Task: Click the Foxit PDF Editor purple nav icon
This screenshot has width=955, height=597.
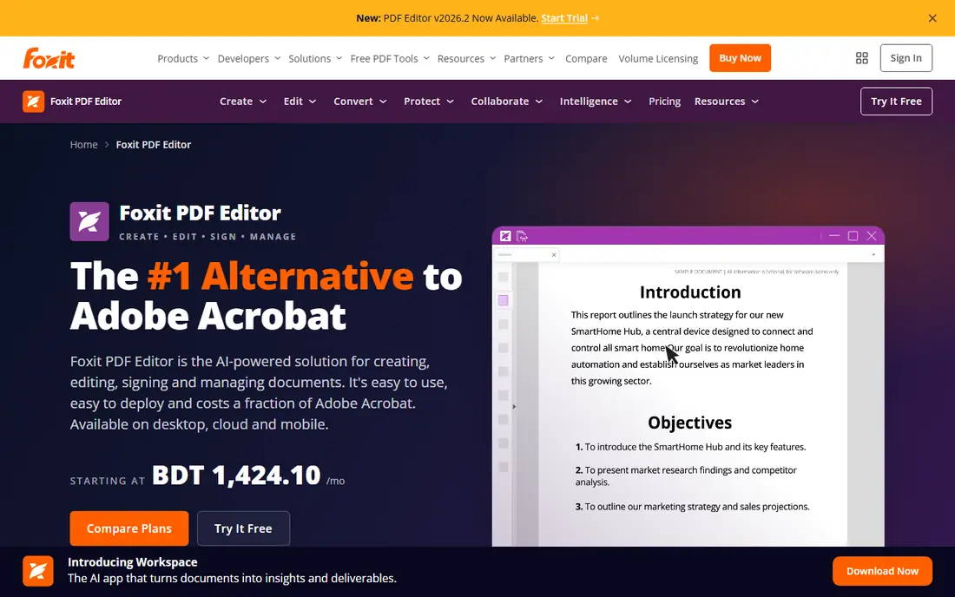Action: (34, 101)
